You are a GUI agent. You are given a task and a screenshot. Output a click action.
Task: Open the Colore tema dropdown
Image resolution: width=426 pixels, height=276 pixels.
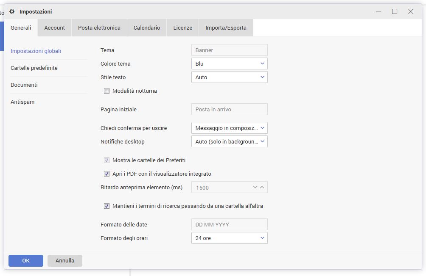(x=229, y=64)
